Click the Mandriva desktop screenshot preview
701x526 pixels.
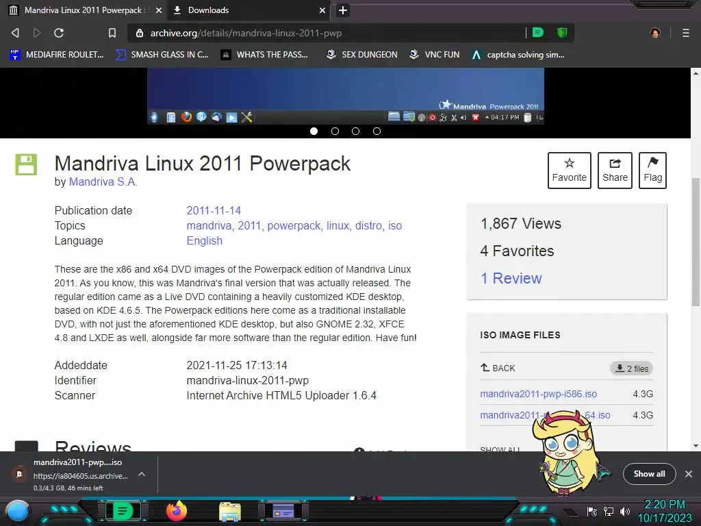(346, 96)
